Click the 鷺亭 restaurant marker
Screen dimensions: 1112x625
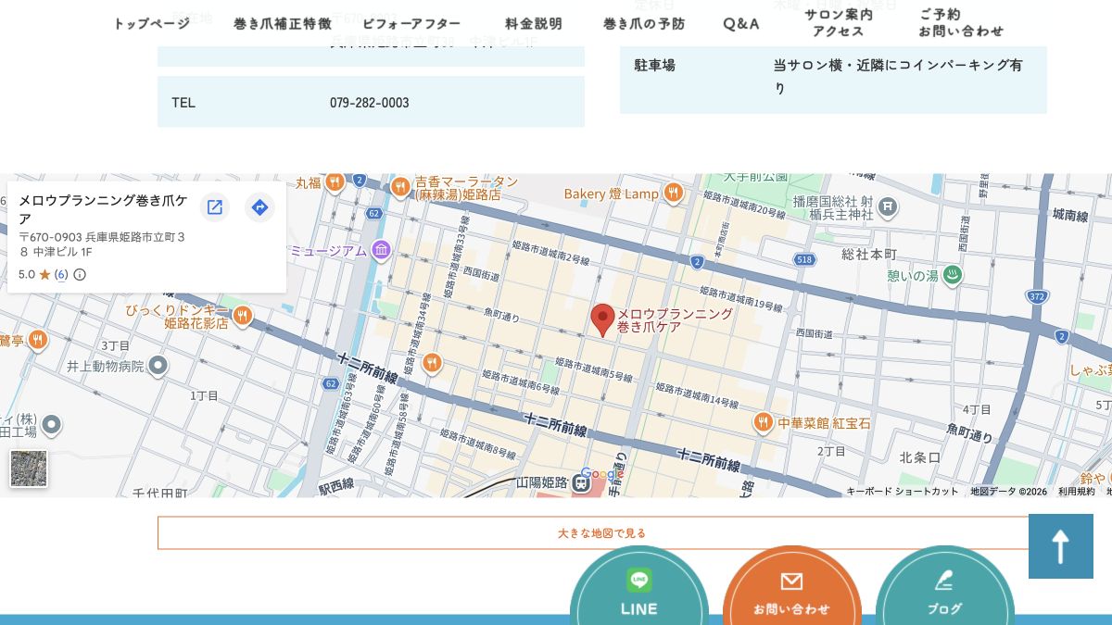pos(37,340)
